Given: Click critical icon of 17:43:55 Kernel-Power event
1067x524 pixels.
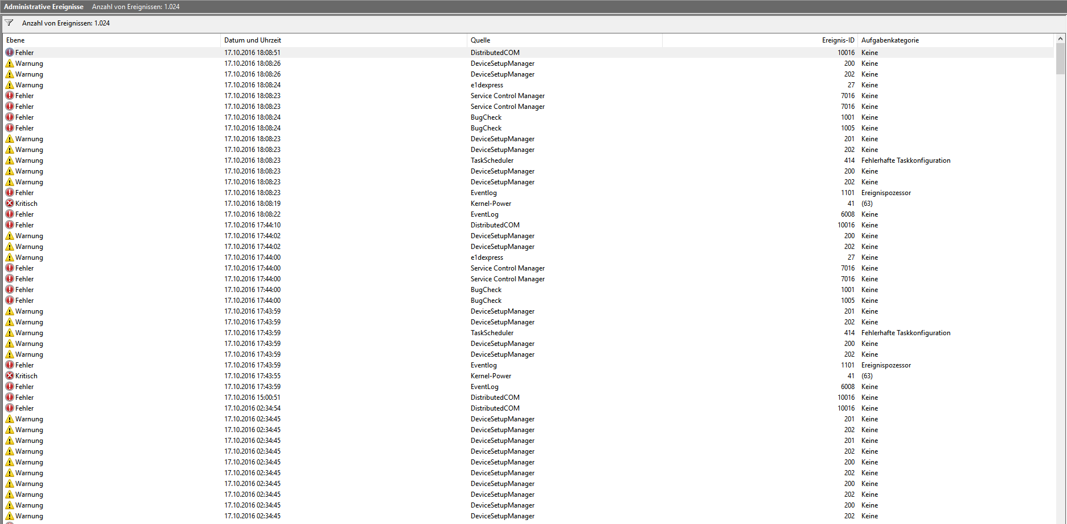Looking at the screenshot, I should [x=10, y=375].
